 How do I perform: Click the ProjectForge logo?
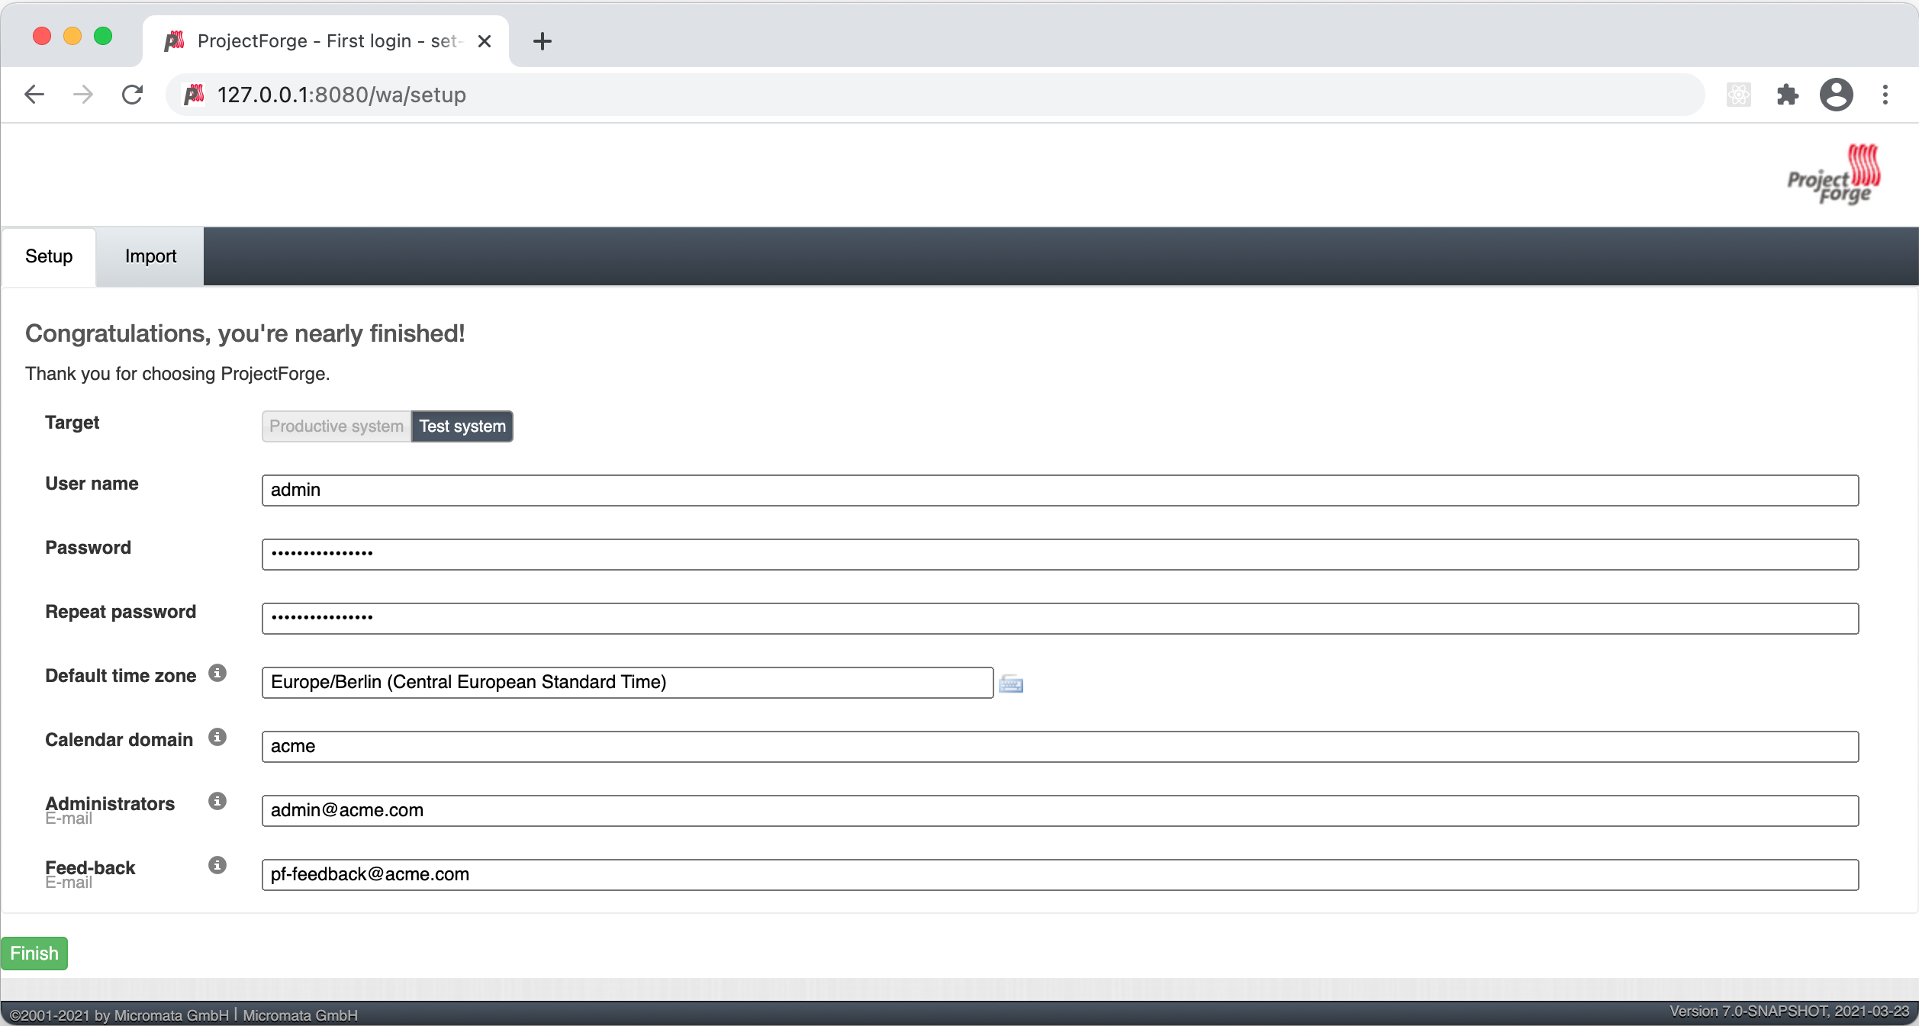pyautogui.click(x=1831, y=174)
